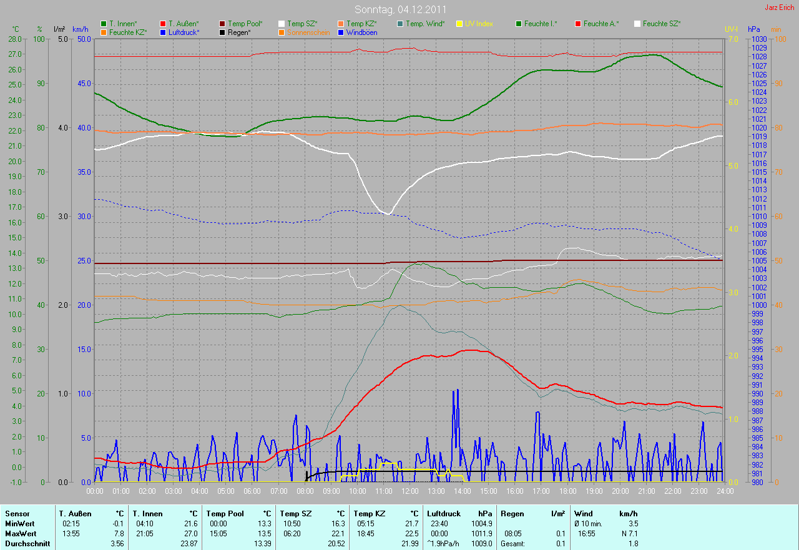Toggle the Feuchte KZ series legend entry
Image resolution: width=799 pixels, height=550 pixels.
pos(127,32)
